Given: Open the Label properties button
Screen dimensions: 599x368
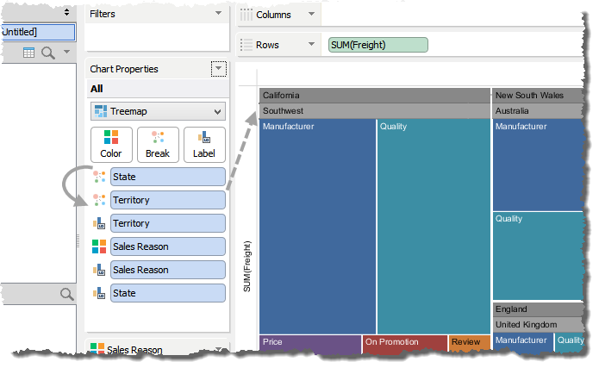Looking at the screenshot, I should (204, 145).
